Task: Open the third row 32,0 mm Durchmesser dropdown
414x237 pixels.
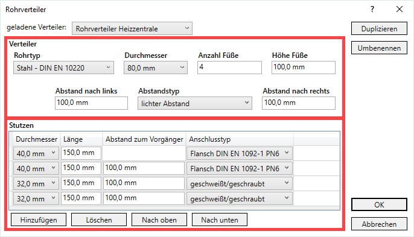Action: point(36,183)
